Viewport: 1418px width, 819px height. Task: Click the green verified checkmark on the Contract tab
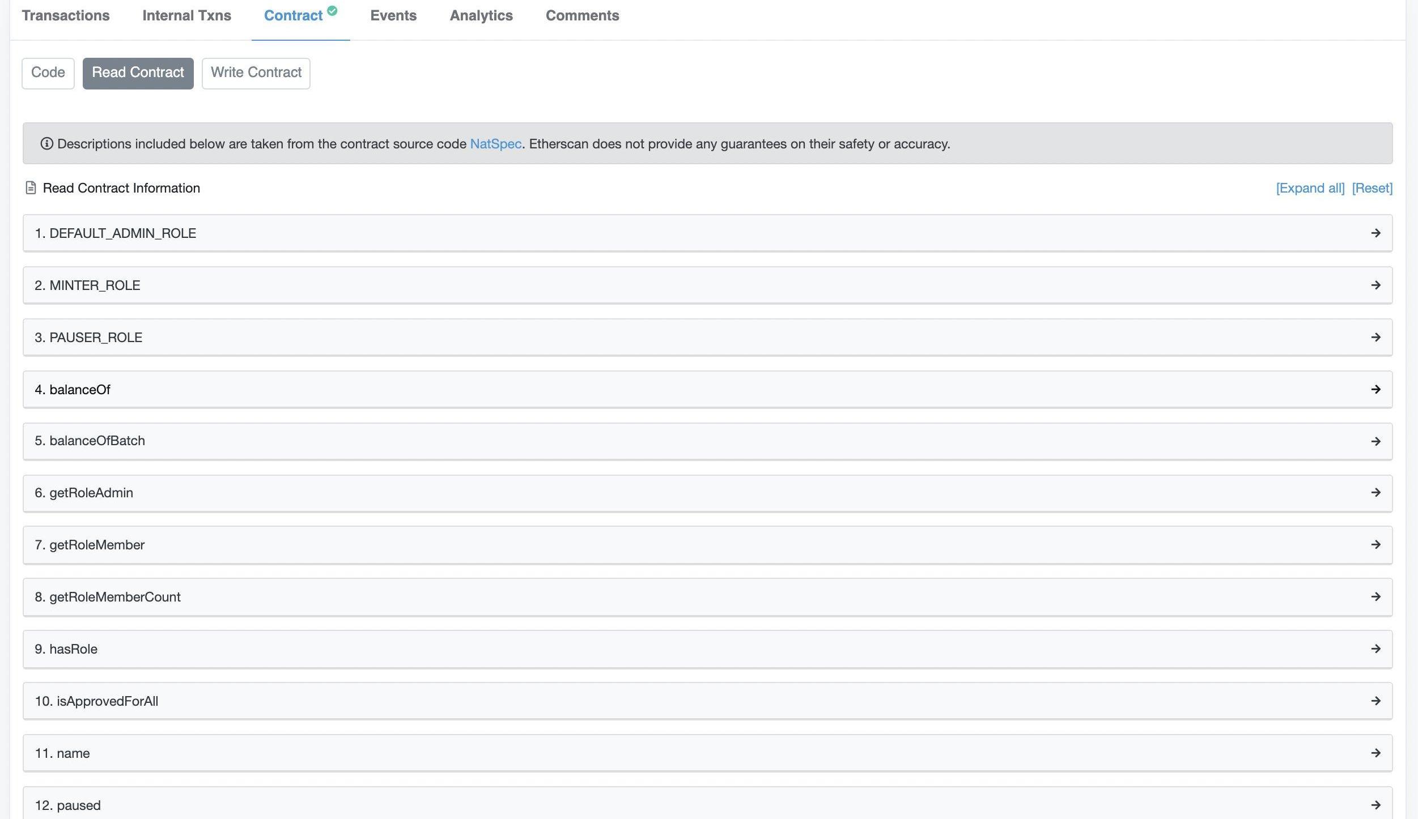tap(332, 10)
